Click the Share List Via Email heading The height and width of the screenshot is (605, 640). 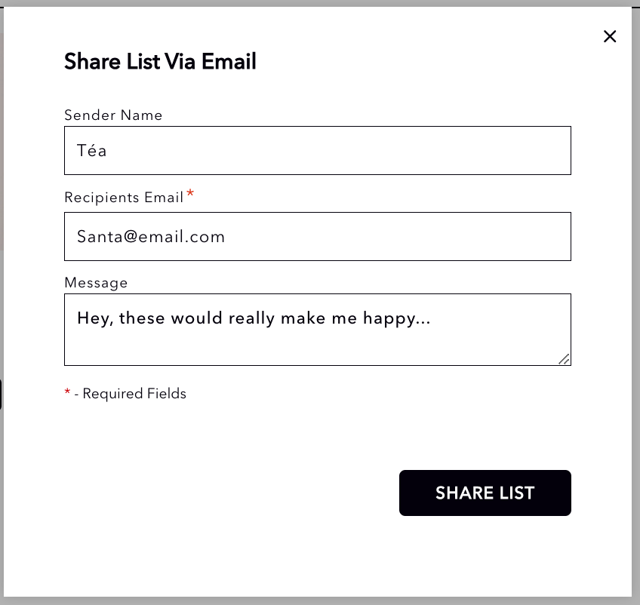click(x=160, y=62)
